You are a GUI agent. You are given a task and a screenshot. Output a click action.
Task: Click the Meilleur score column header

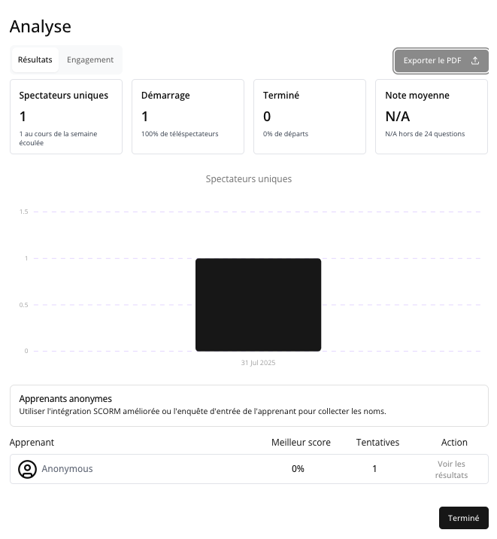tap(301, 443)
